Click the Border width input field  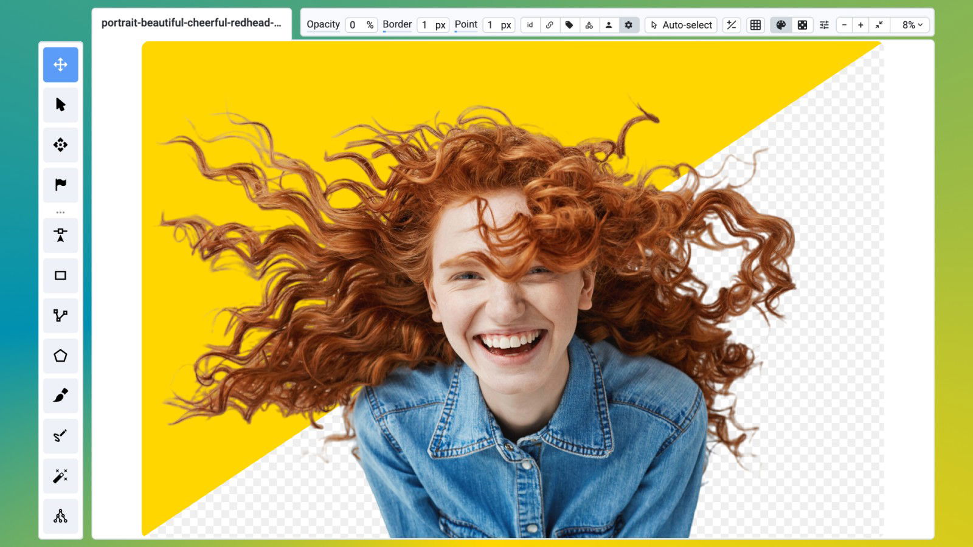pos(433,25)
